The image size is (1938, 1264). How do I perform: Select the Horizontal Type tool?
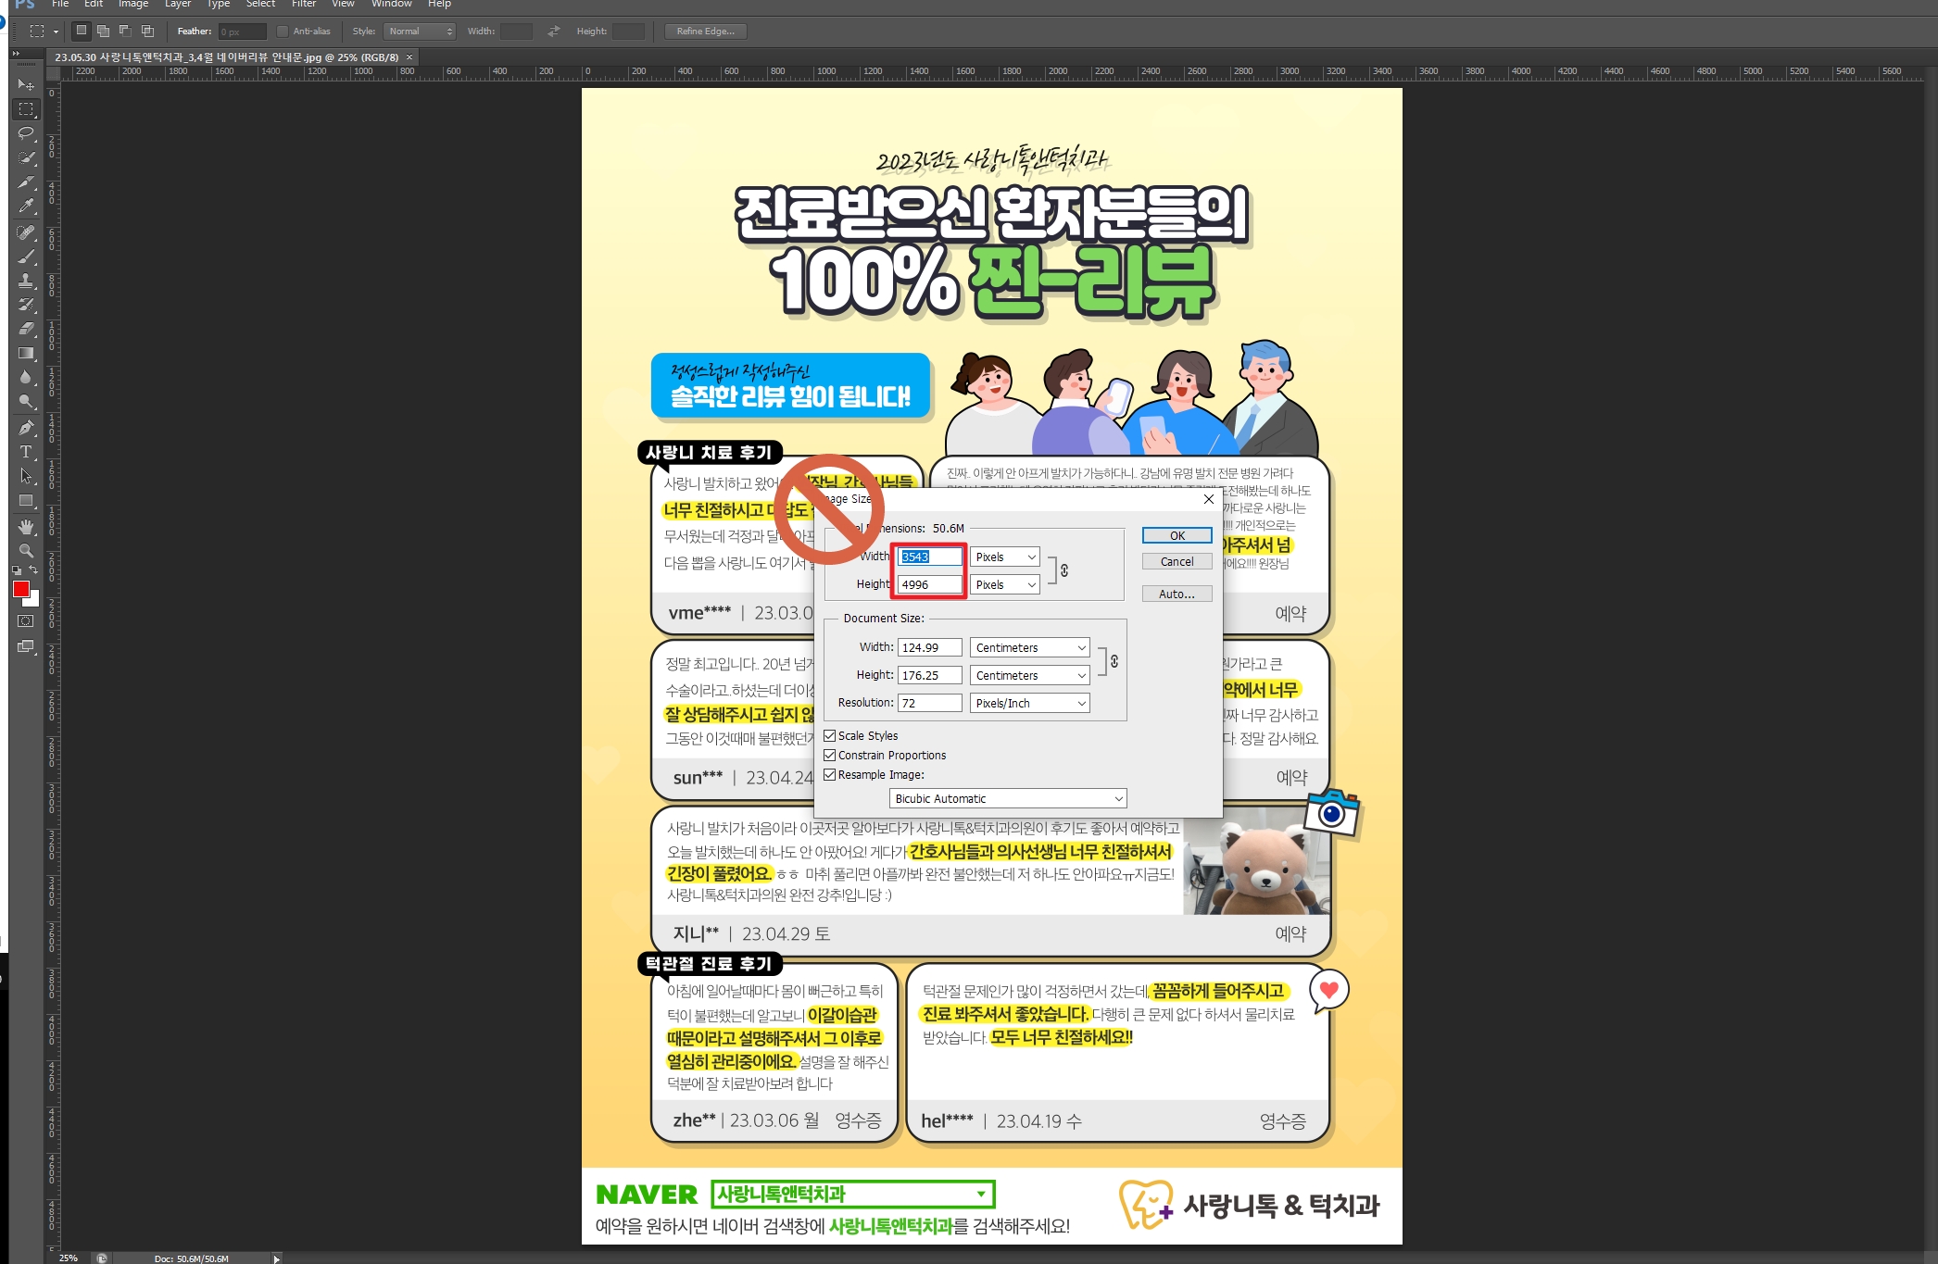click(26, 452)
